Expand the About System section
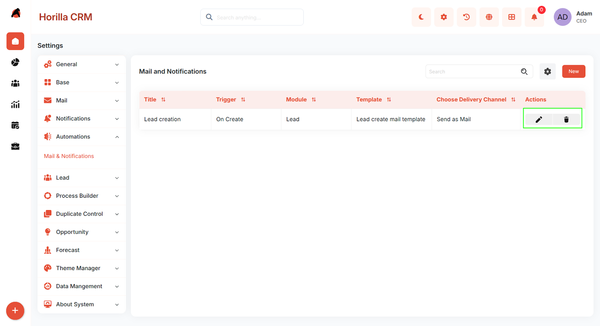The height and width of the screenshot is (326, 600). [x=82, y=304]
